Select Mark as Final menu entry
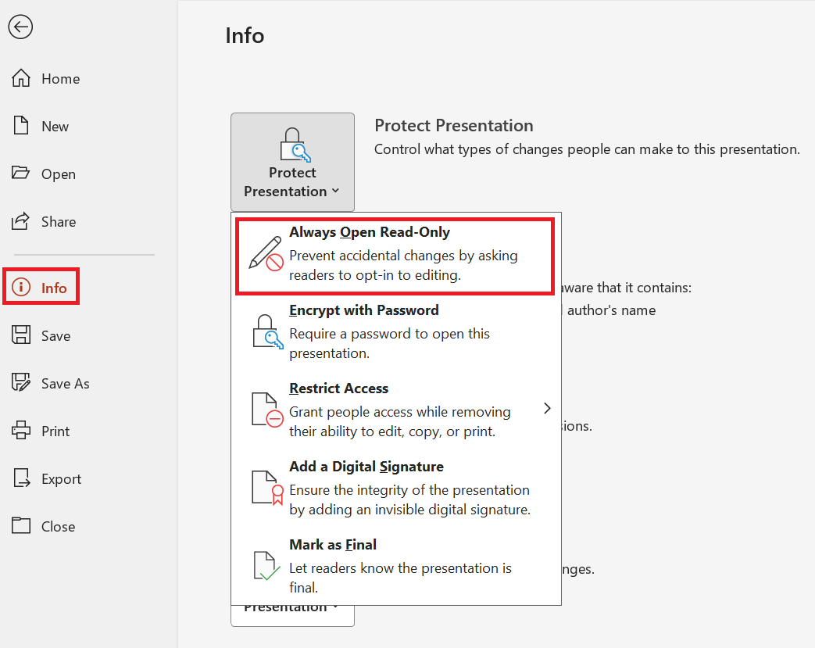This screenshot has height=648, width=815. pyautogui.click(x=396, y=566)
